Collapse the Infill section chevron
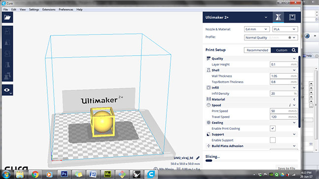The width and height of the screenshot is (319, 179). tap(294, 88)
